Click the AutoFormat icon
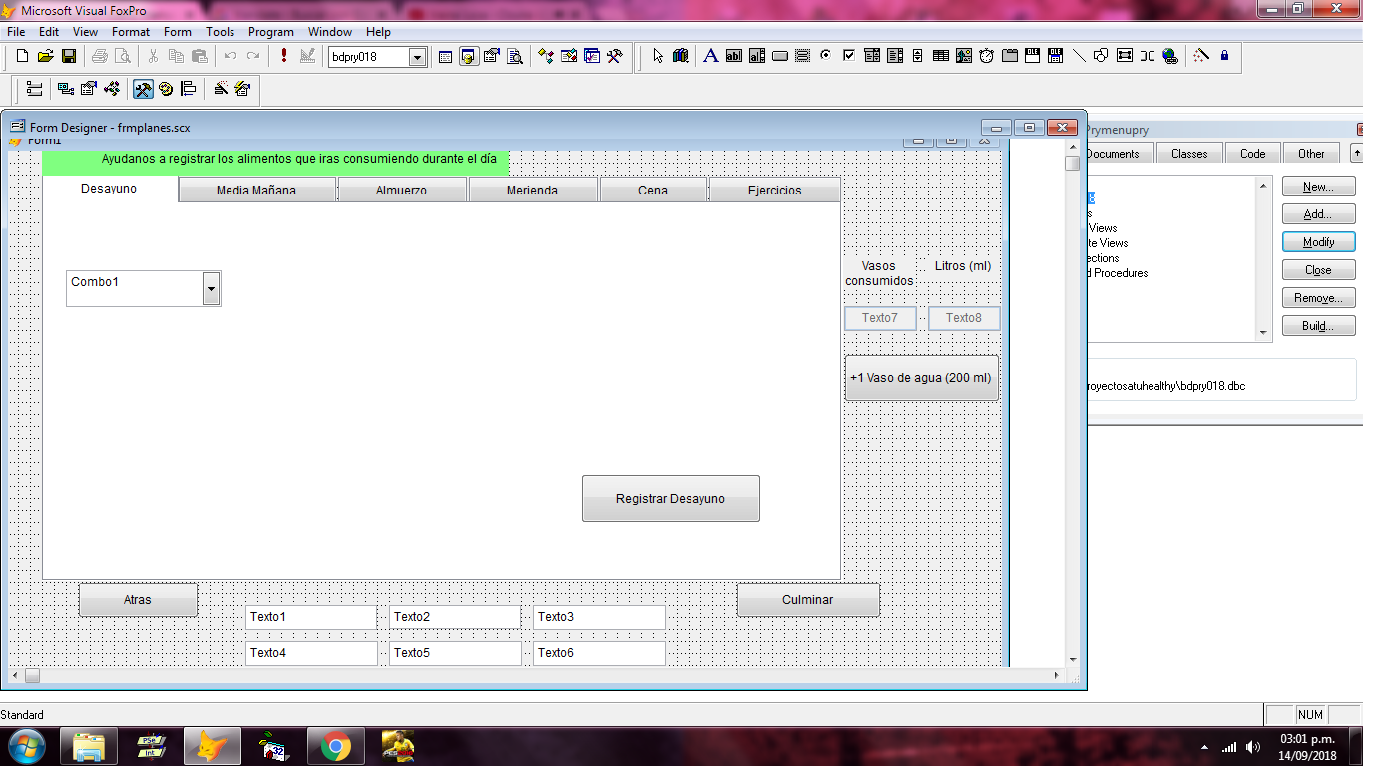 (x=242, y=89)
